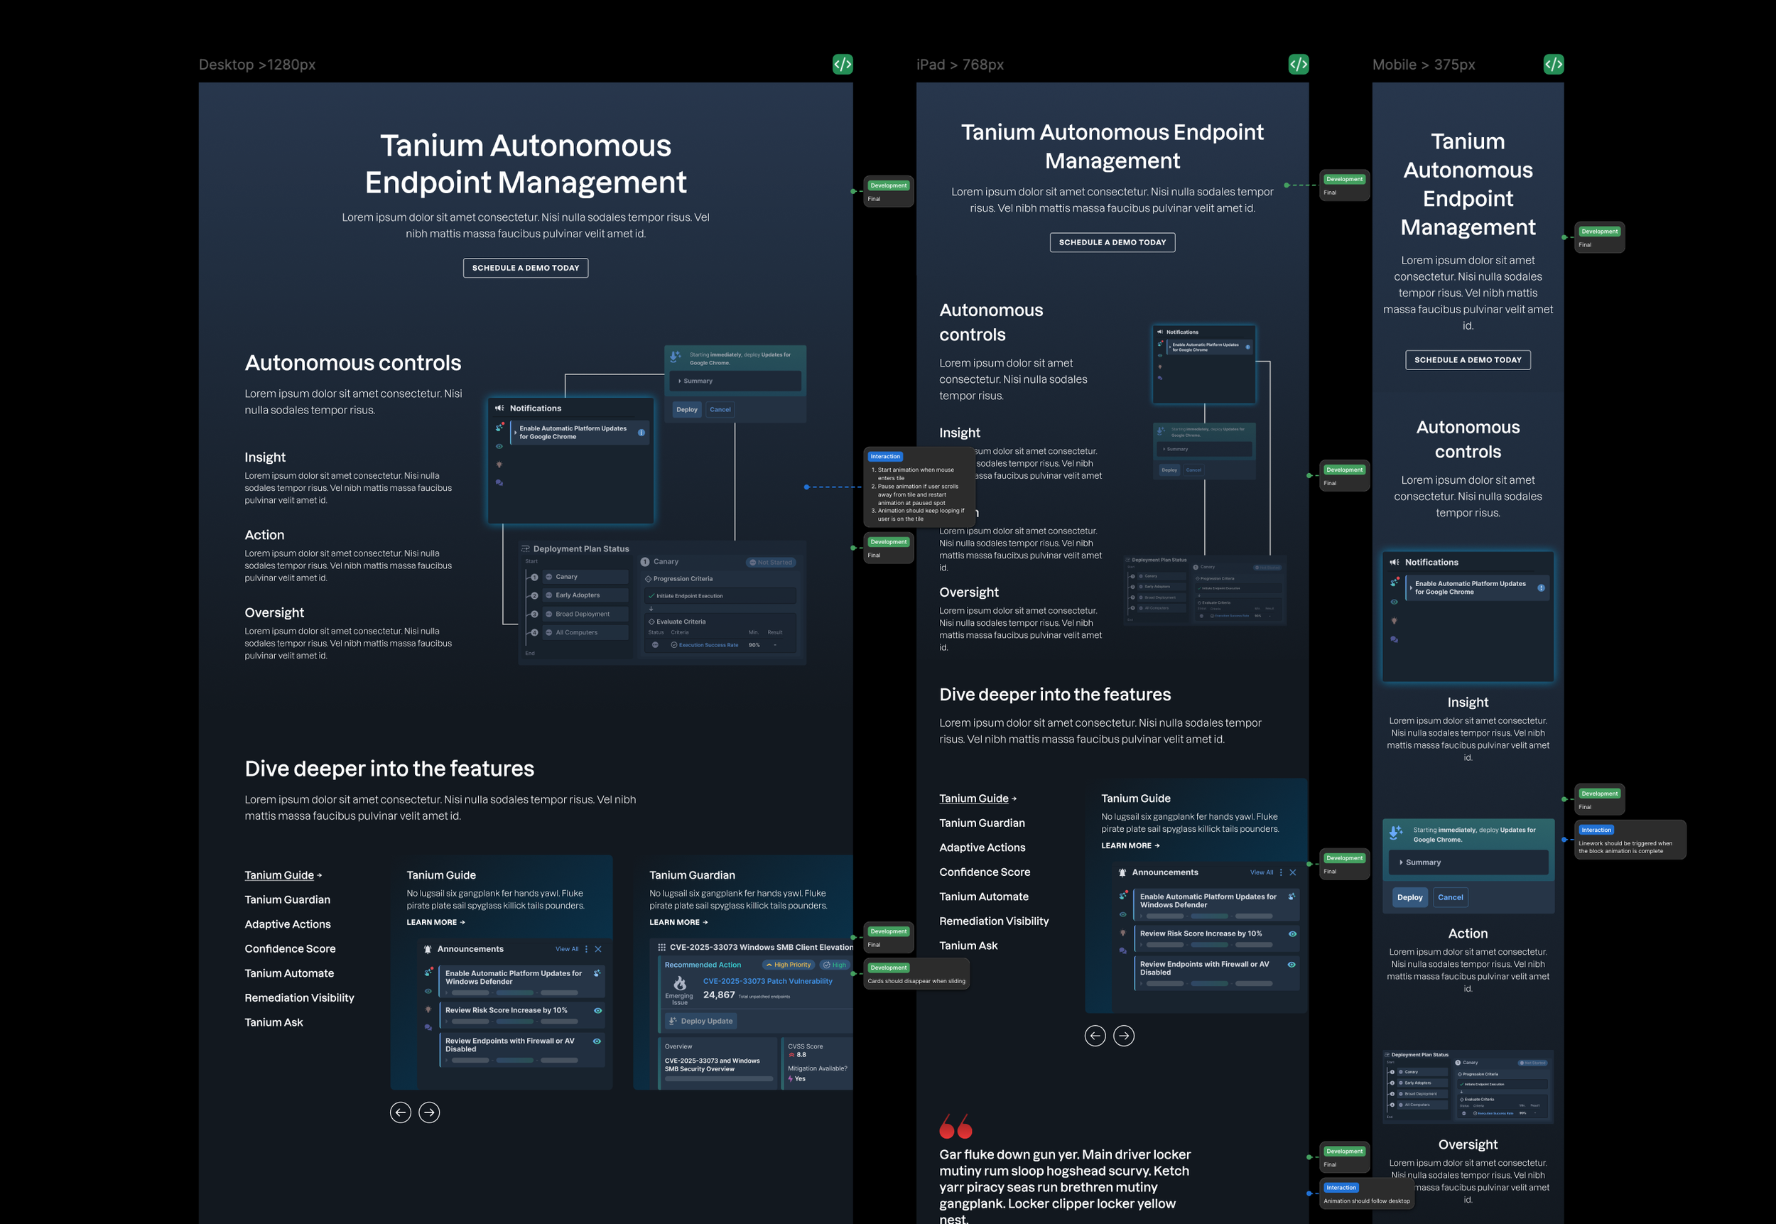This screenshot has height=1224, width=1776.
Task: Click chat bubbles icon in desktop Notifications sidebar
Action: pyautogui.click(x=499, y=482)
